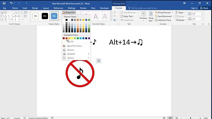Viewport: 212px width, 119px height.
Task: Apply the white outlined Abc shape style
Action: (x=35, y=16)
